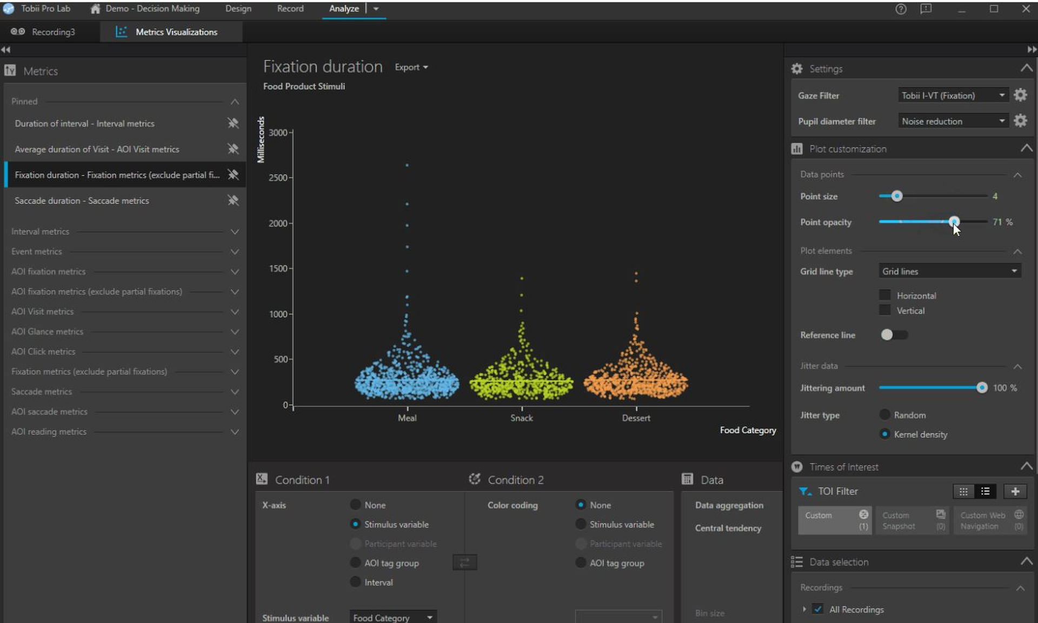Swap Condition 1 and Condition 2
This screenshot has width=1038, height=623.
click(x=464, y=563)
